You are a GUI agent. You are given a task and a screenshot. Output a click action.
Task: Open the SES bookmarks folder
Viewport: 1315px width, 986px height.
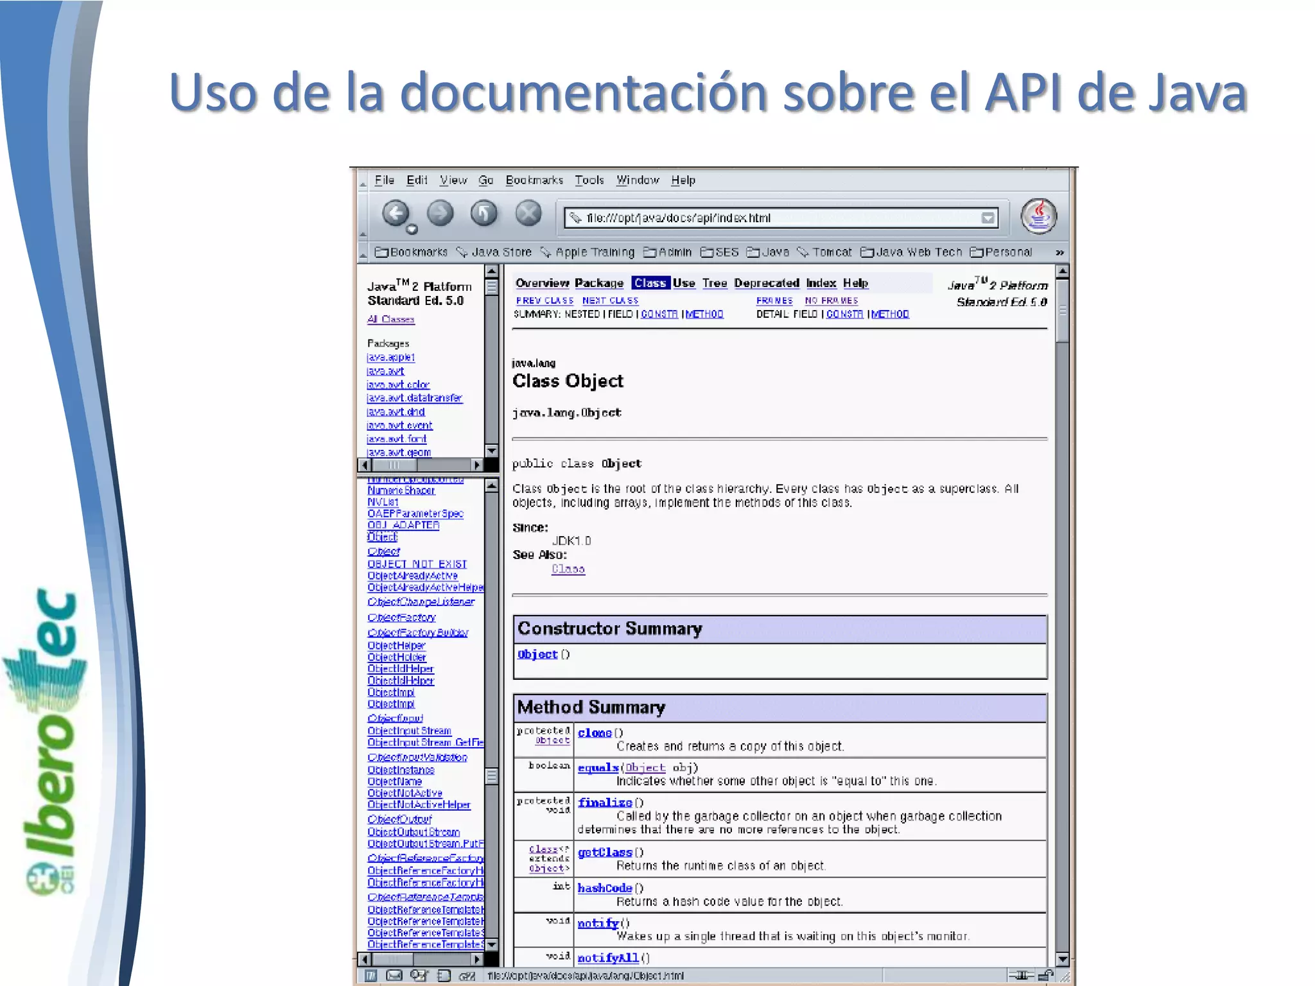(x=720, y=252)
